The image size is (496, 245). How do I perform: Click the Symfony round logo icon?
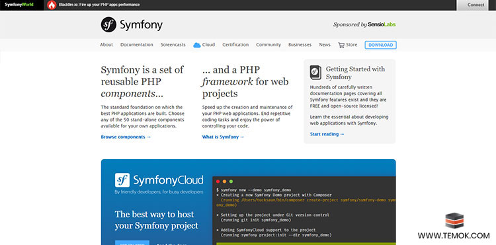[x=108, y=24]
